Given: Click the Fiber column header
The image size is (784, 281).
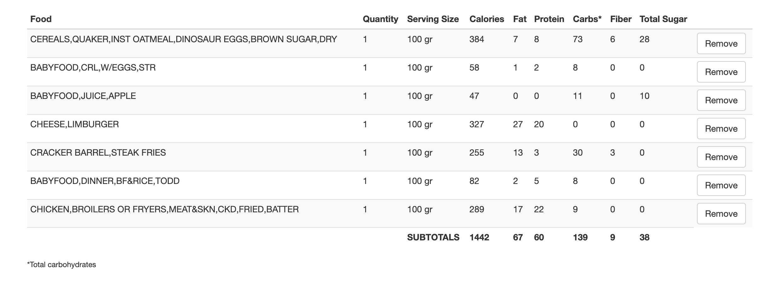Looking at the screenshot, I should [621, 19].
